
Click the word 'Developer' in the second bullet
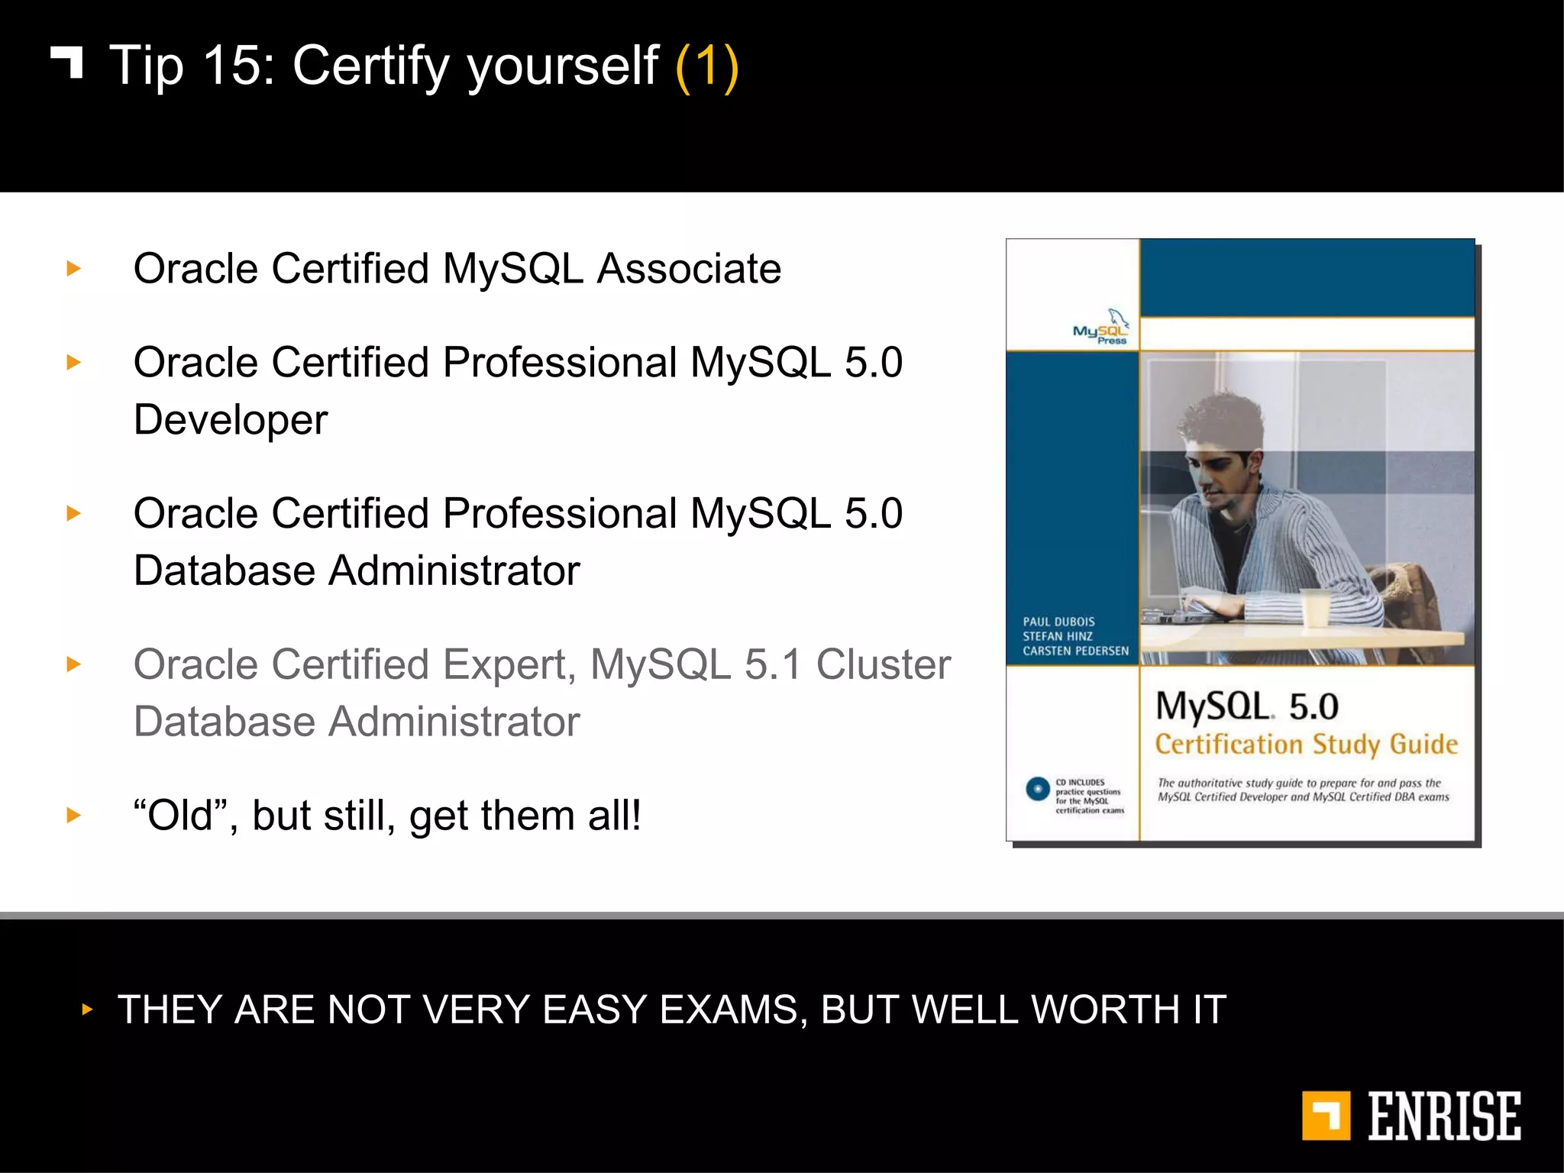pos(231,420)
